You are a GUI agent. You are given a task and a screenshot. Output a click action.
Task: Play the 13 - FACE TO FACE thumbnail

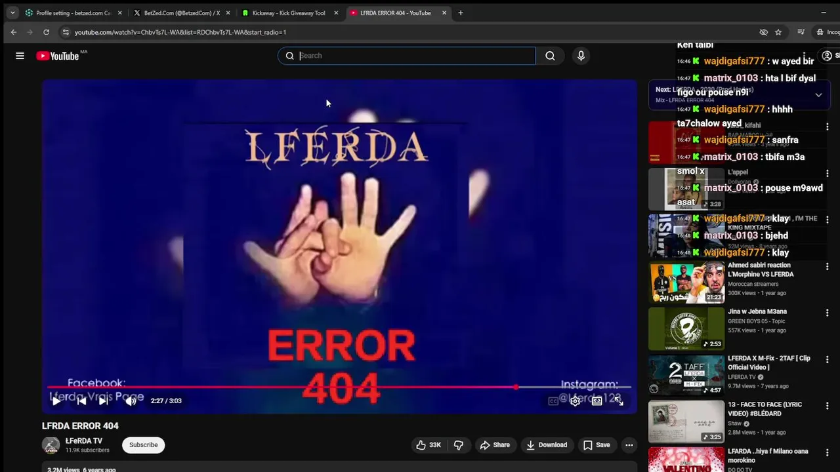coord(686,422)
